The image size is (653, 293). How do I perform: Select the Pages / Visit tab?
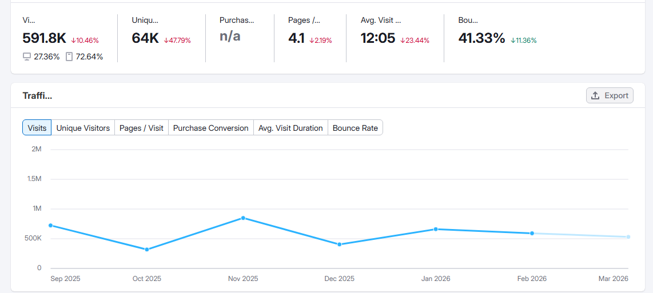coord(141,128)
